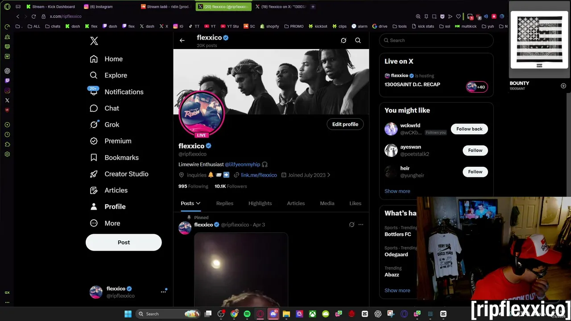Click the X logo at sidebar top
571x321 pixels.
tap(94, 41)
